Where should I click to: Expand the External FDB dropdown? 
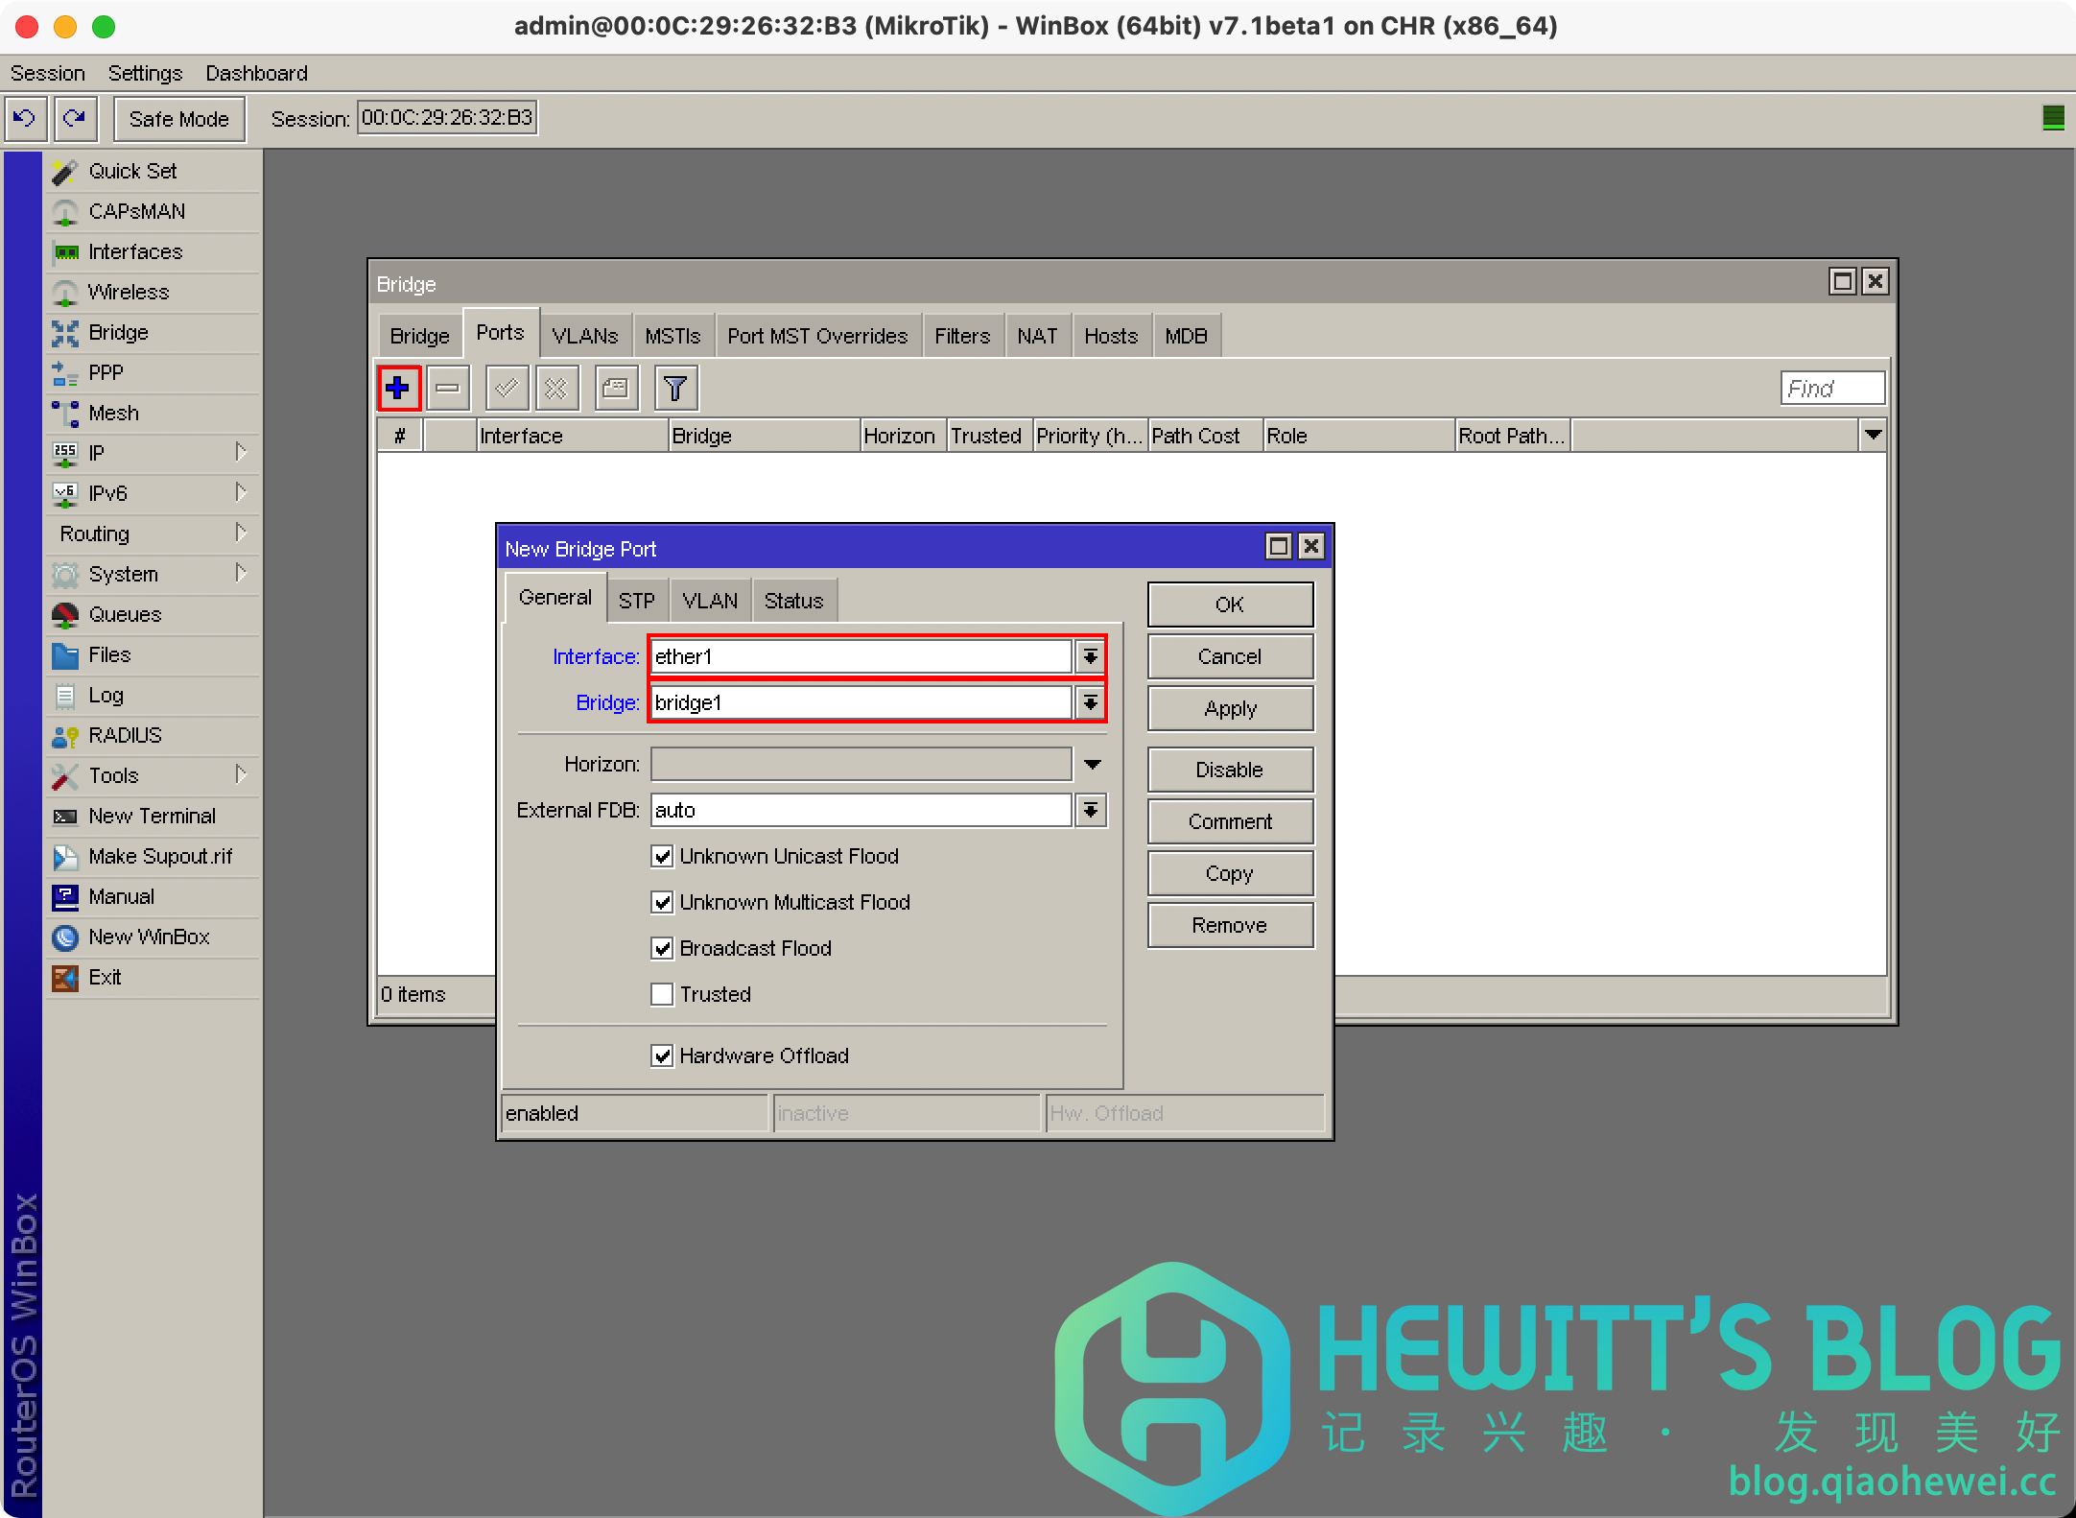click(x=1091, y=810)
